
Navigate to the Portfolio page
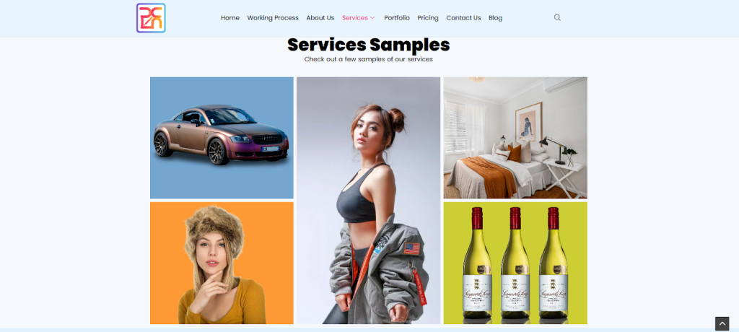(x=397, y=18)
